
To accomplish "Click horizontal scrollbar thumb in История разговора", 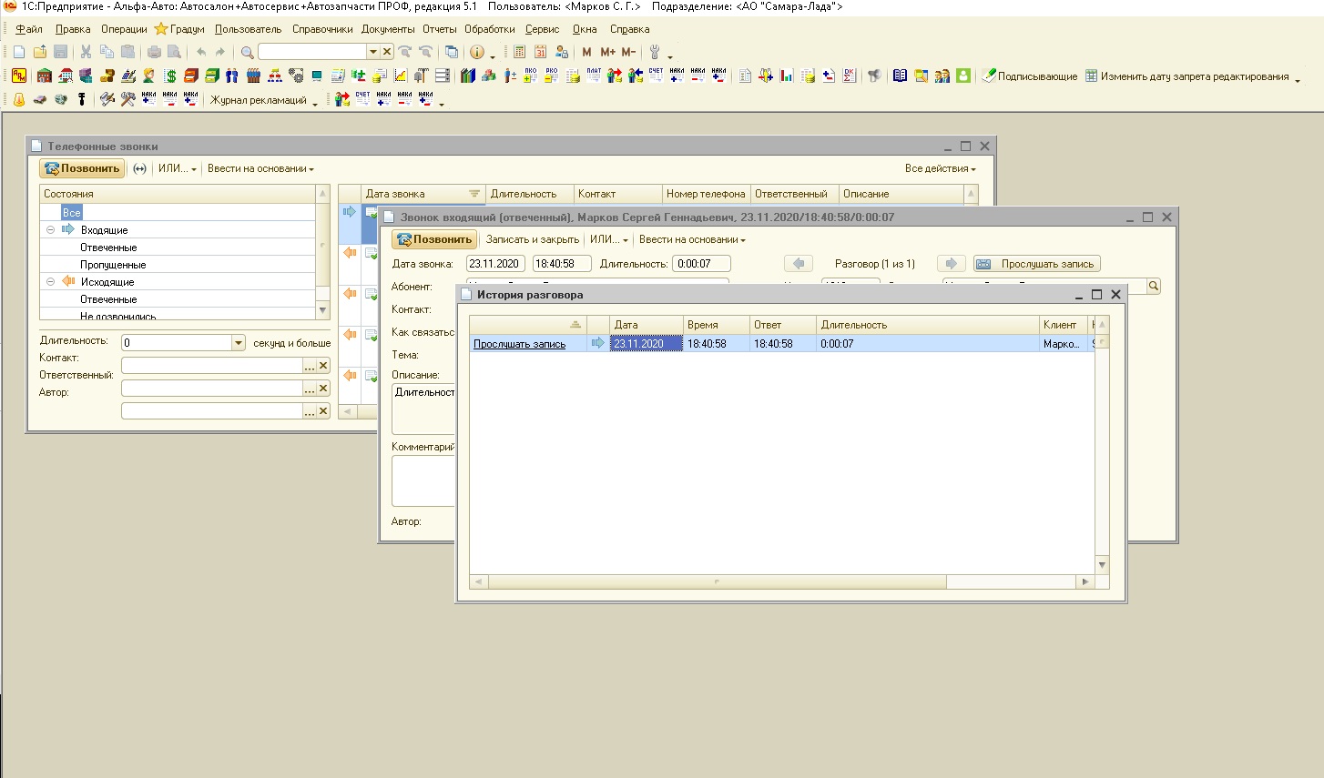I will 718,581.
